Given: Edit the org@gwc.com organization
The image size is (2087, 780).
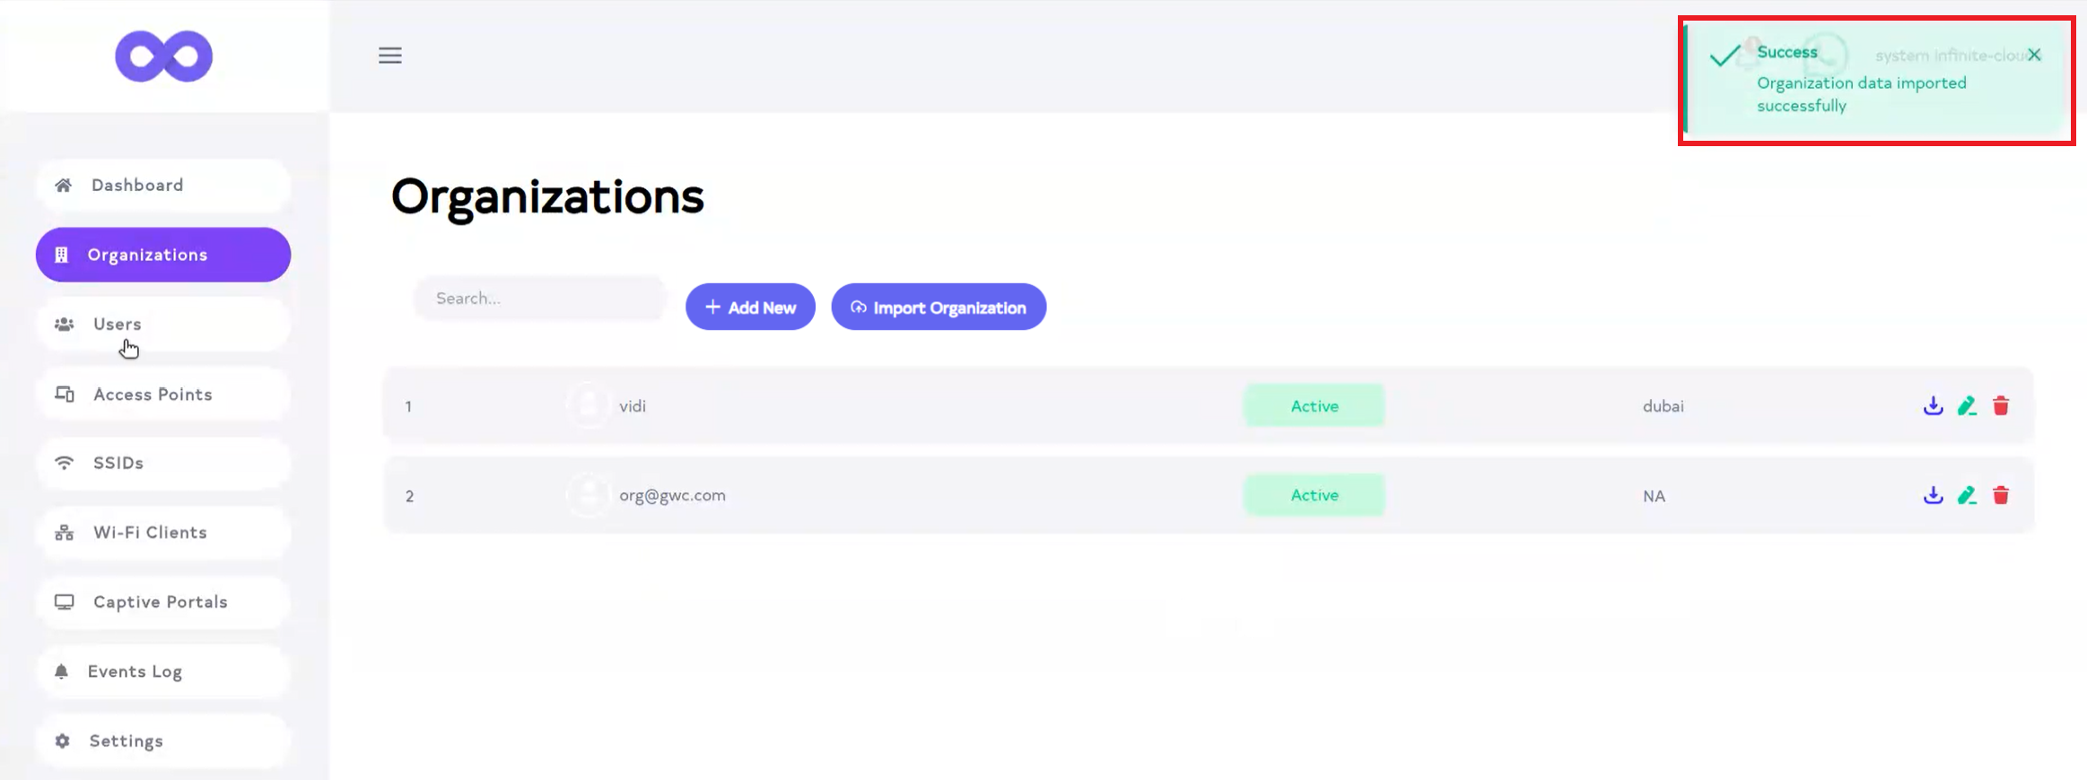Looking at the screenshot, I should pyautogui.click(x=1967, y=495).
